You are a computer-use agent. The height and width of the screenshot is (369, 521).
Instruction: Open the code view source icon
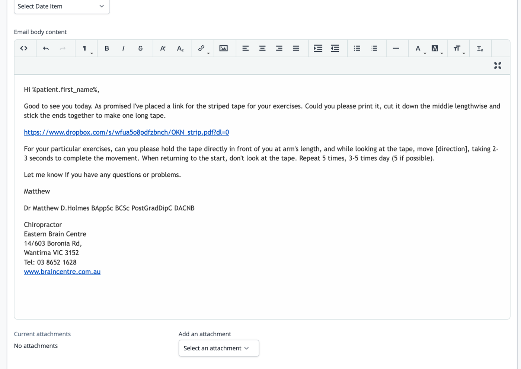[24, 48]
